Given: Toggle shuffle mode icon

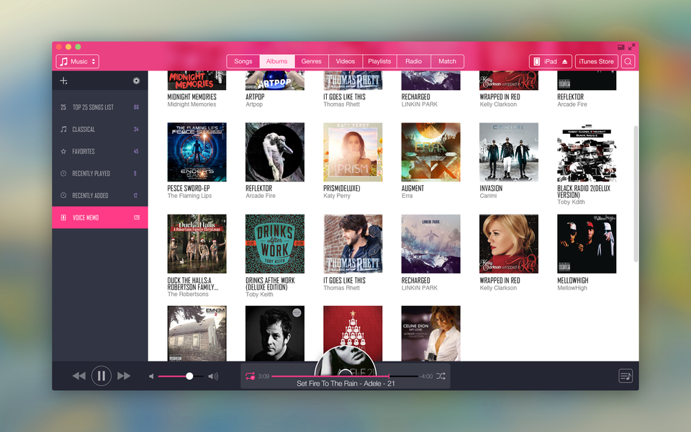Looking at the screenshot, I should [441, 376].
